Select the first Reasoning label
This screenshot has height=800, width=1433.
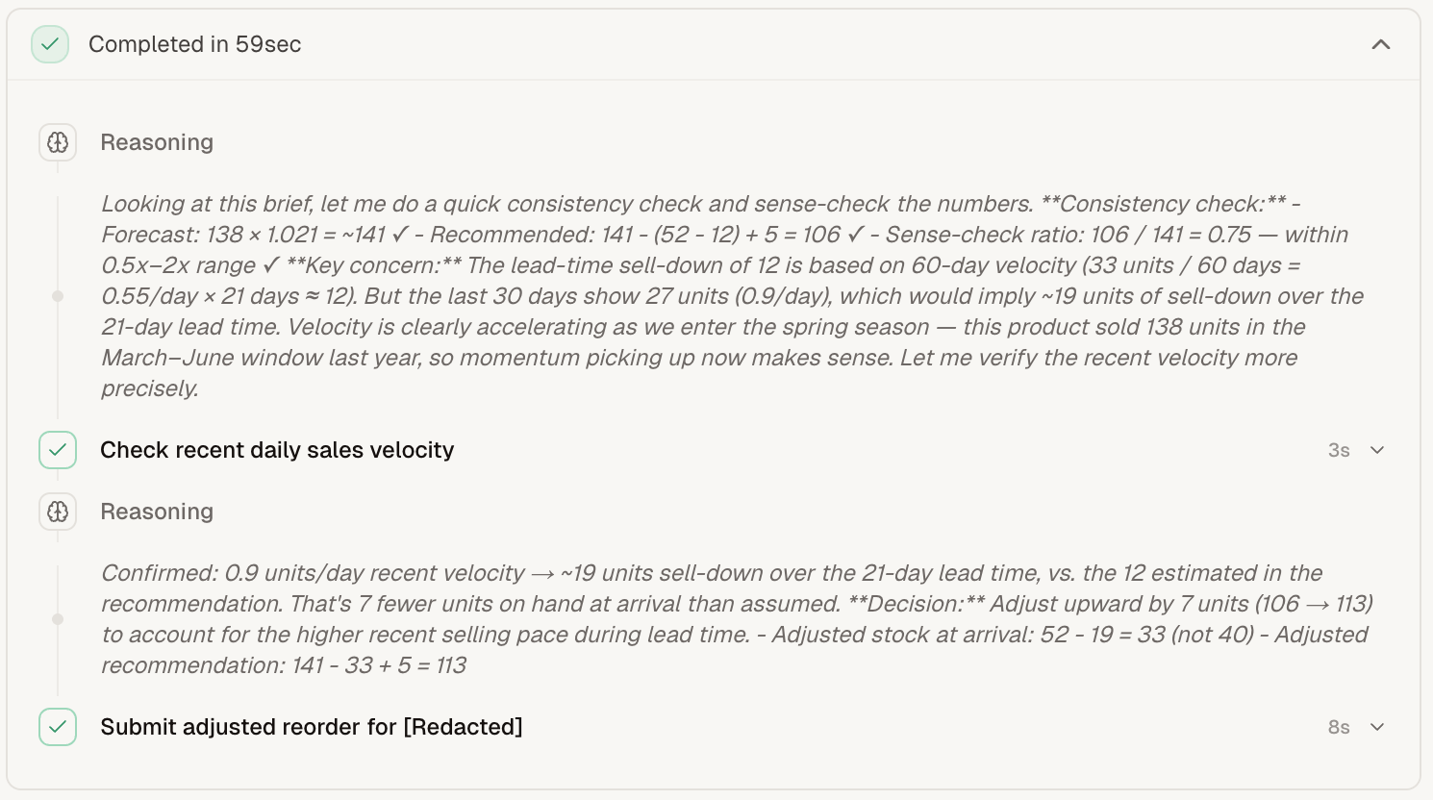click(x=157, y=142)
